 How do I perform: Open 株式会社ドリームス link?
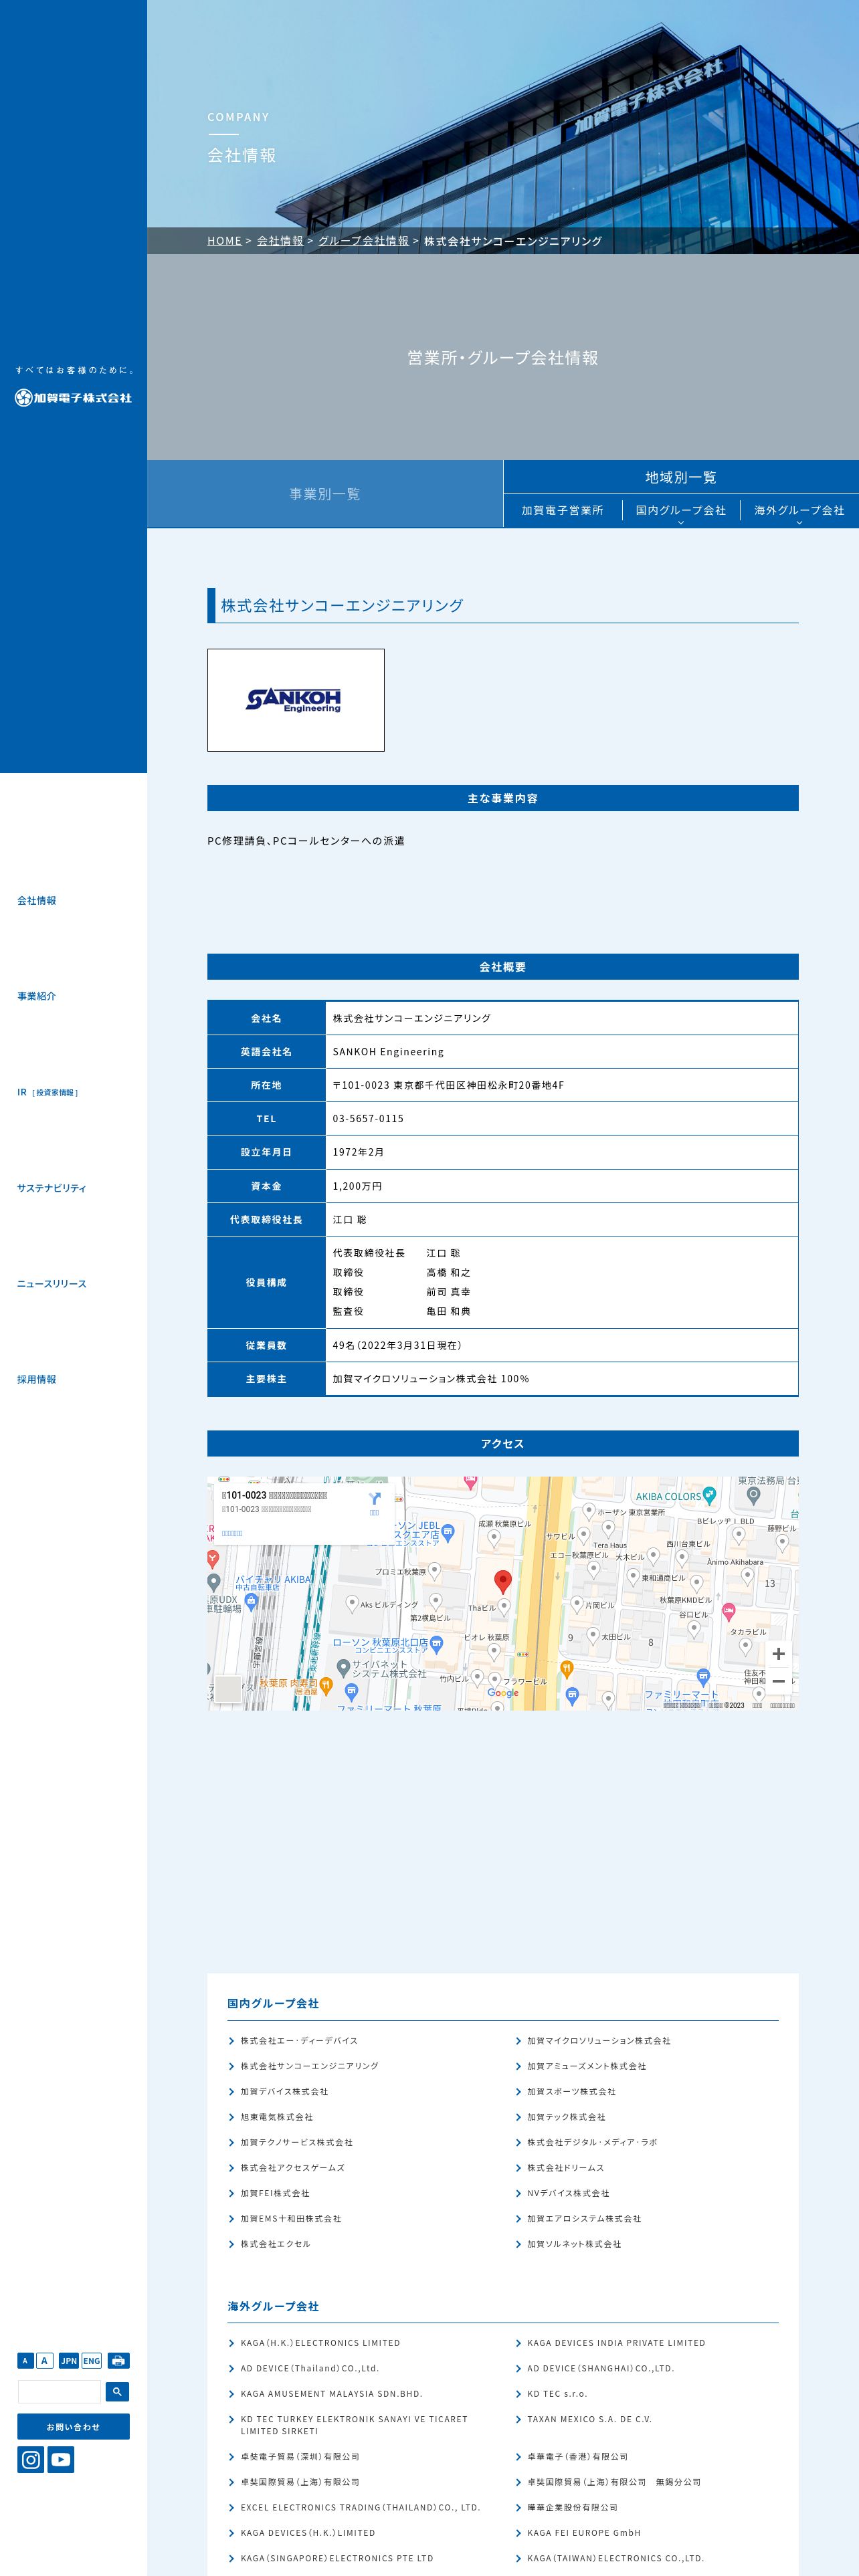[x=565, y=2168]
